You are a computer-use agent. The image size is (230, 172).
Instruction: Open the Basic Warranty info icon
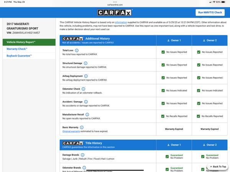82,127
